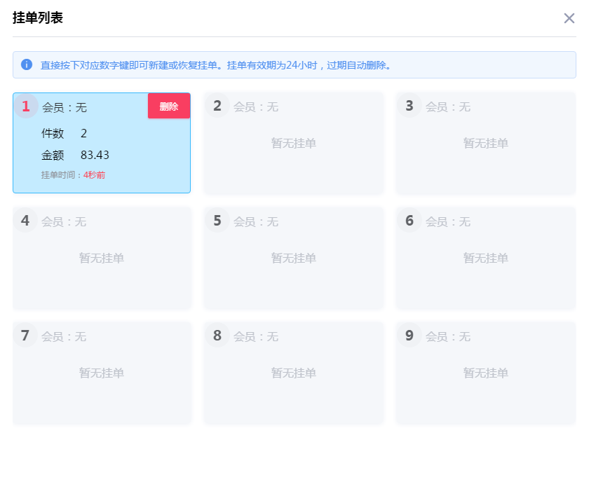Click 暂无挂单 text in empty slot 5
This screenshot has height=482, width=589.
click(x=294, y=258)
